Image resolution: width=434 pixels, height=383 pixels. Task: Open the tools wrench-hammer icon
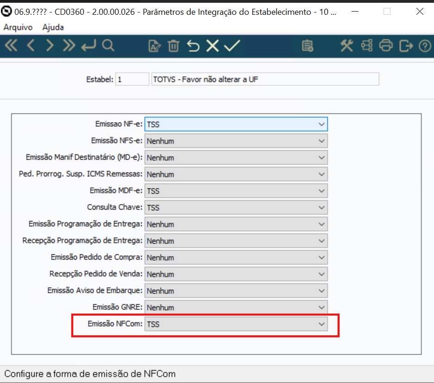point(346,46)
